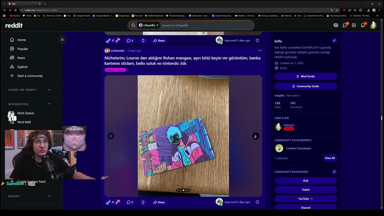Remove r/Kaanflix search scope
The width and height of the screenshot is (384, 216).
click(157, 25)
